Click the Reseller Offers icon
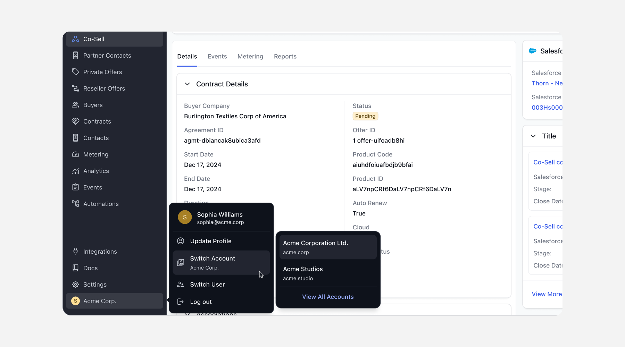625x347 pixels. tap(75, 88)
